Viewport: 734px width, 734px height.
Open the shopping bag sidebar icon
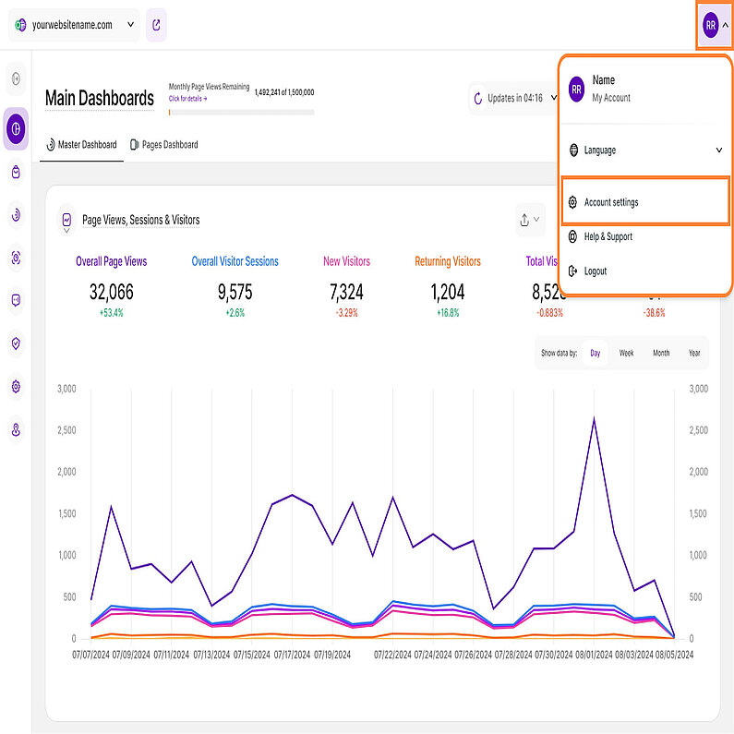point(16,172)
